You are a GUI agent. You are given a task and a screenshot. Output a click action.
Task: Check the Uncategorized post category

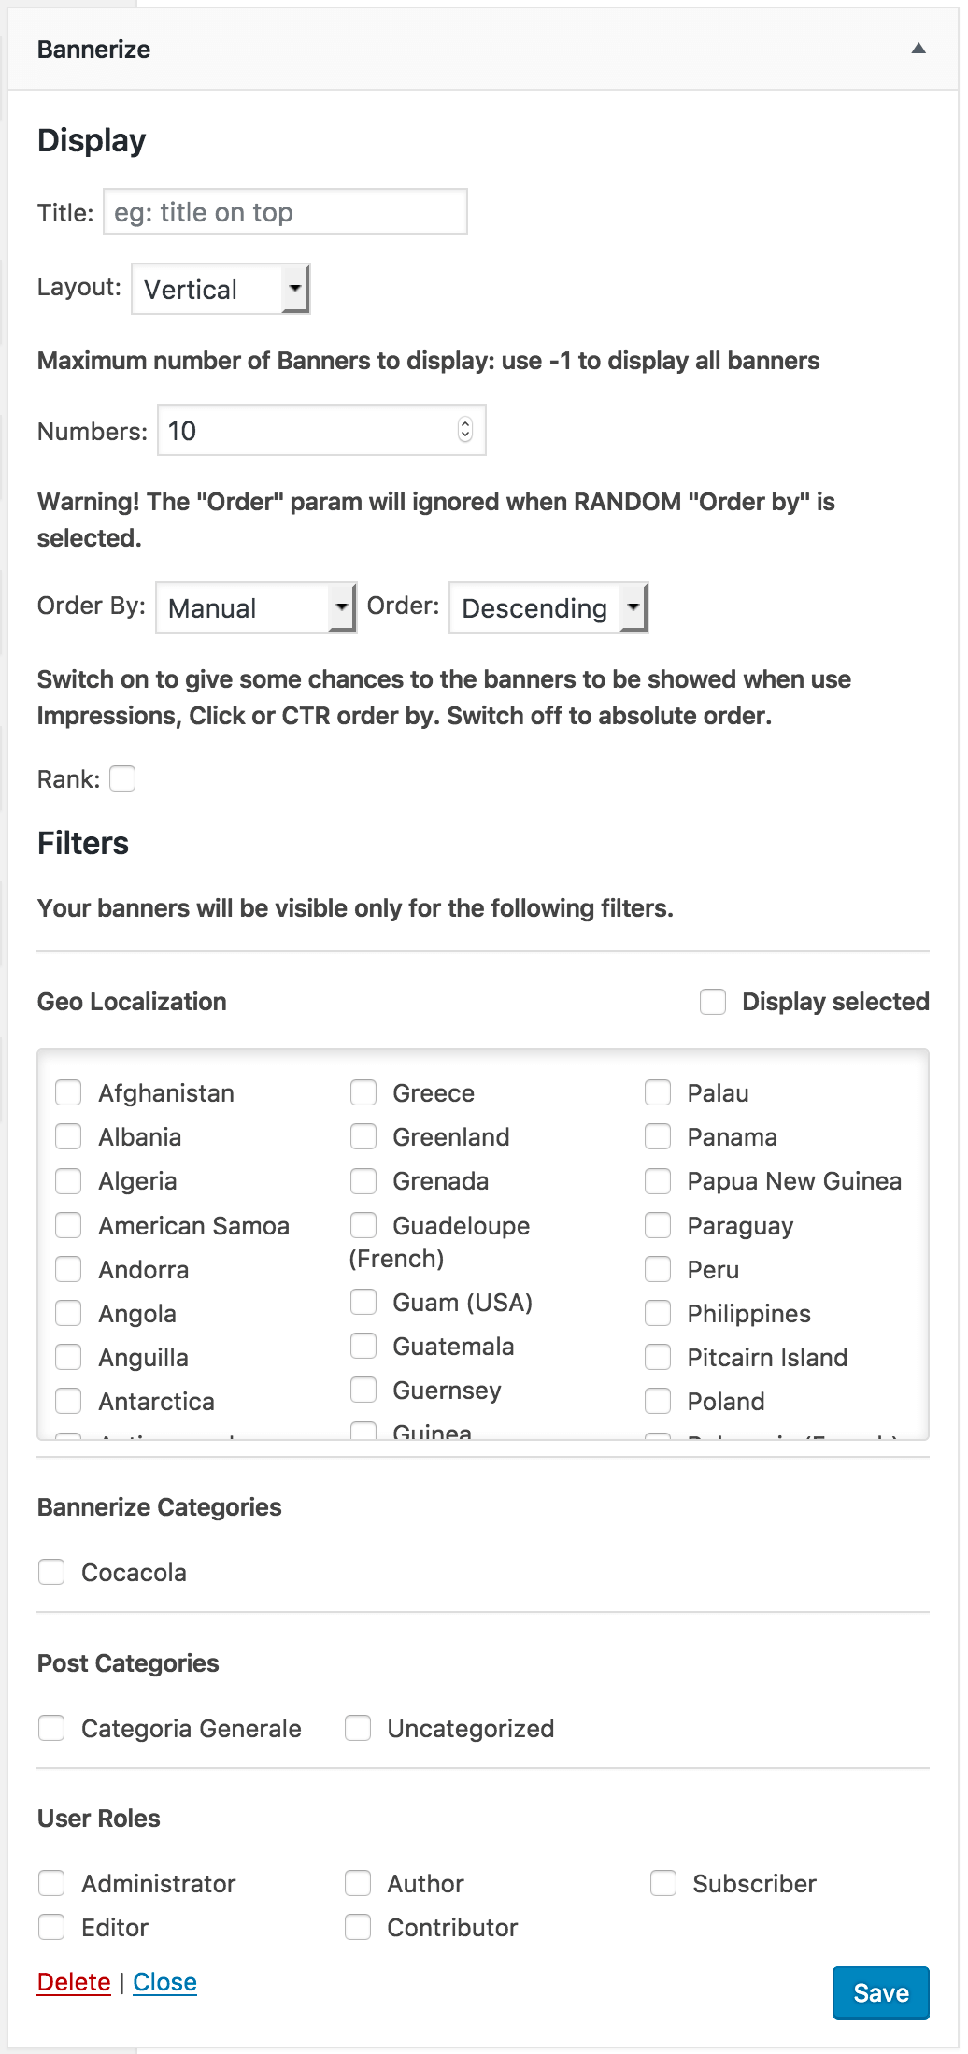pos(358,1728)
